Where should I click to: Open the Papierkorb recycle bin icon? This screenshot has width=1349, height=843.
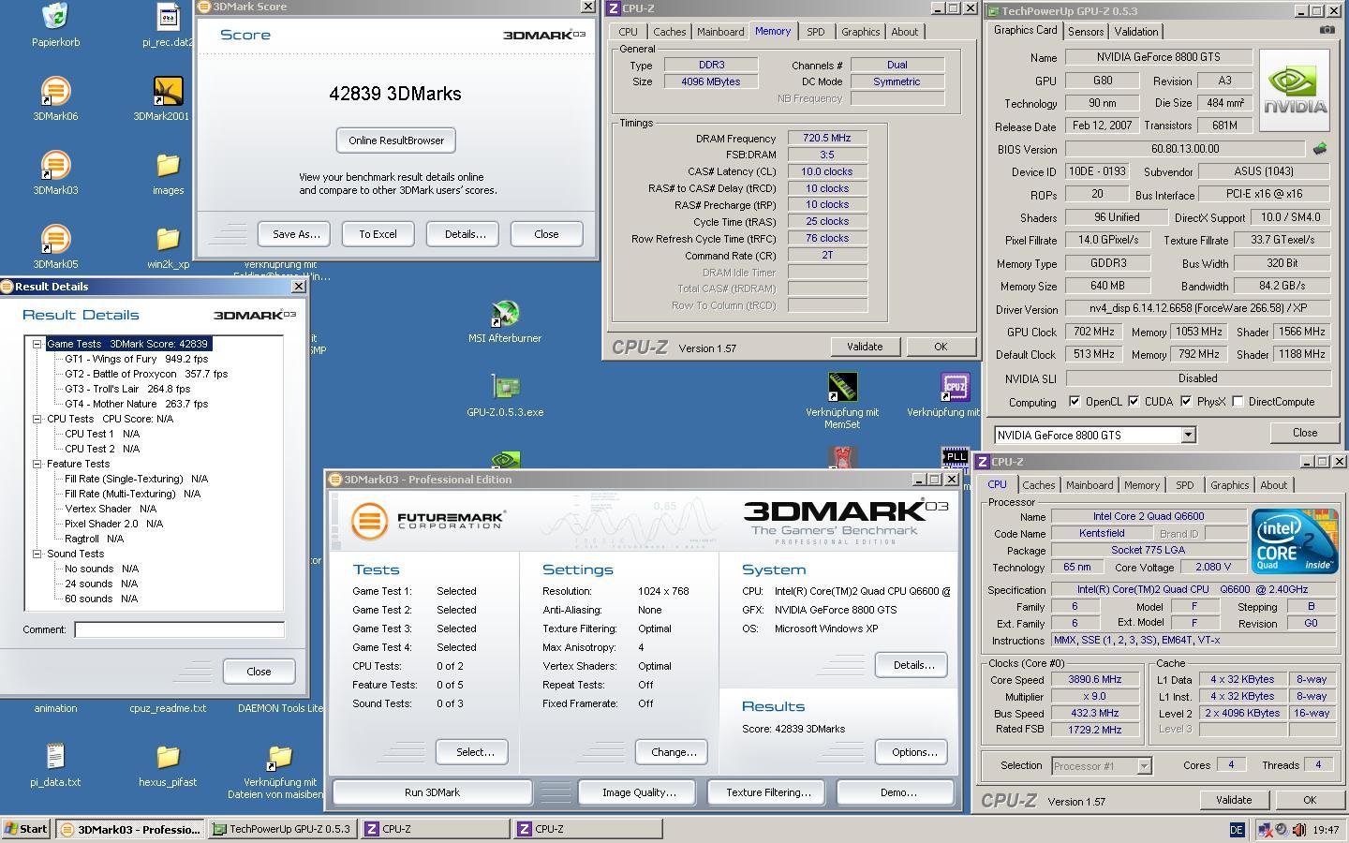(x=55, y=16)
